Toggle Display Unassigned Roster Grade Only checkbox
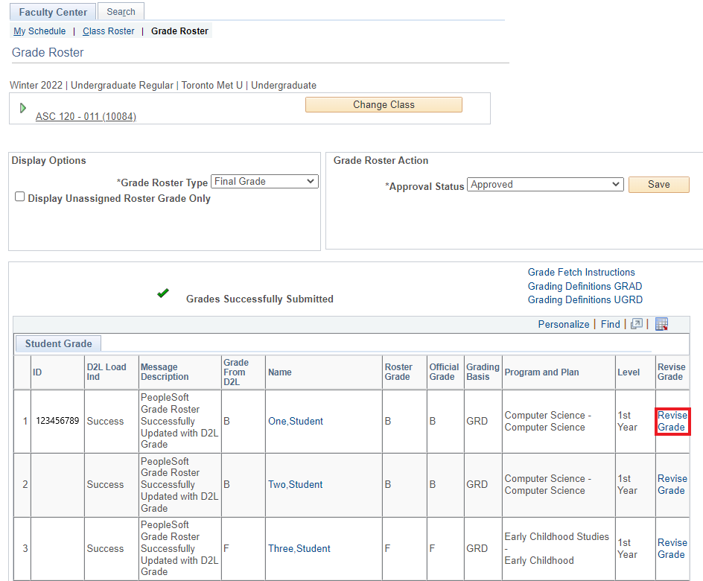 [x=20, y=197]
